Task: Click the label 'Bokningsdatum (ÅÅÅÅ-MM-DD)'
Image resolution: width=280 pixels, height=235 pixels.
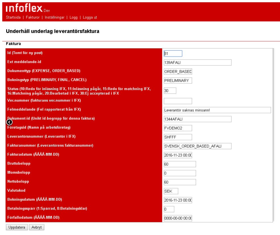Action: [35, 200]
